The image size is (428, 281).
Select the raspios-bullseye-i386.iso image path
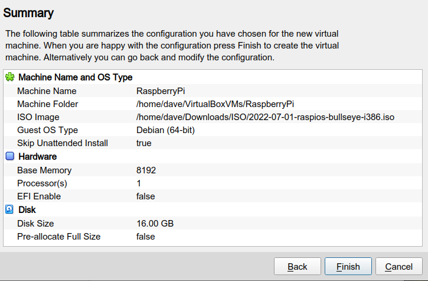(265, 117)
